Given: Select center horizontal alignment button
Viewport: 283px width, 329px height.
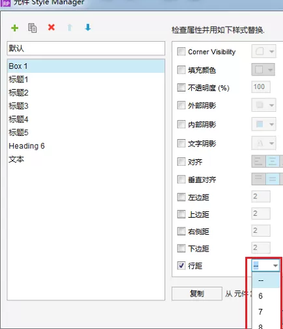Looking at the screenshot, I should pos(273,161).
